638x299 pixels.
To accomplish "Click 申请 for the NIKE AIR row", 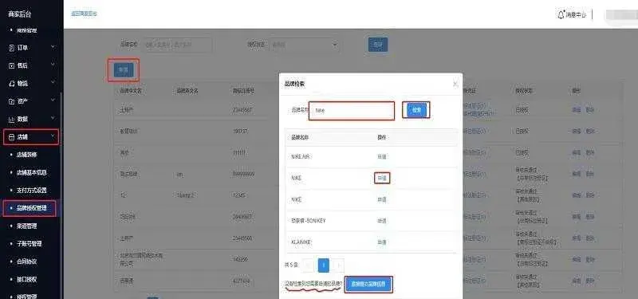I will point(382,156).
